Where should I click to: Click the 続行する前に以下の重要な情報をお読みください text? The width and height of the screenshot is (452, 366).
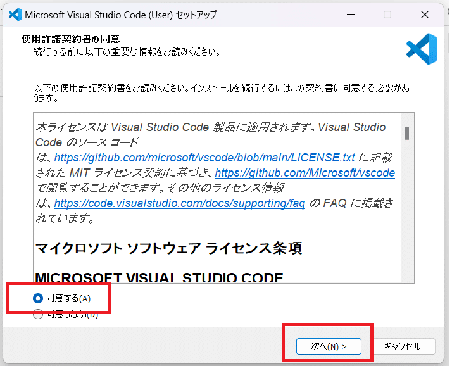(x=127, y=52)
